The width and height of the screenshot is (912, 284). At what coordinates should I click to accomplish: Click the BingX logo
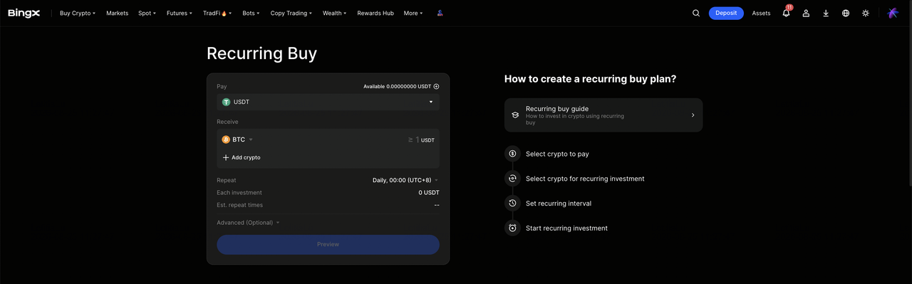[25, 13]
